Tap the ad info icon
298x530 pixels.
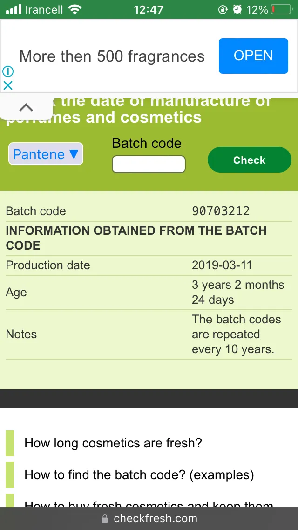[x=8, y=71]
